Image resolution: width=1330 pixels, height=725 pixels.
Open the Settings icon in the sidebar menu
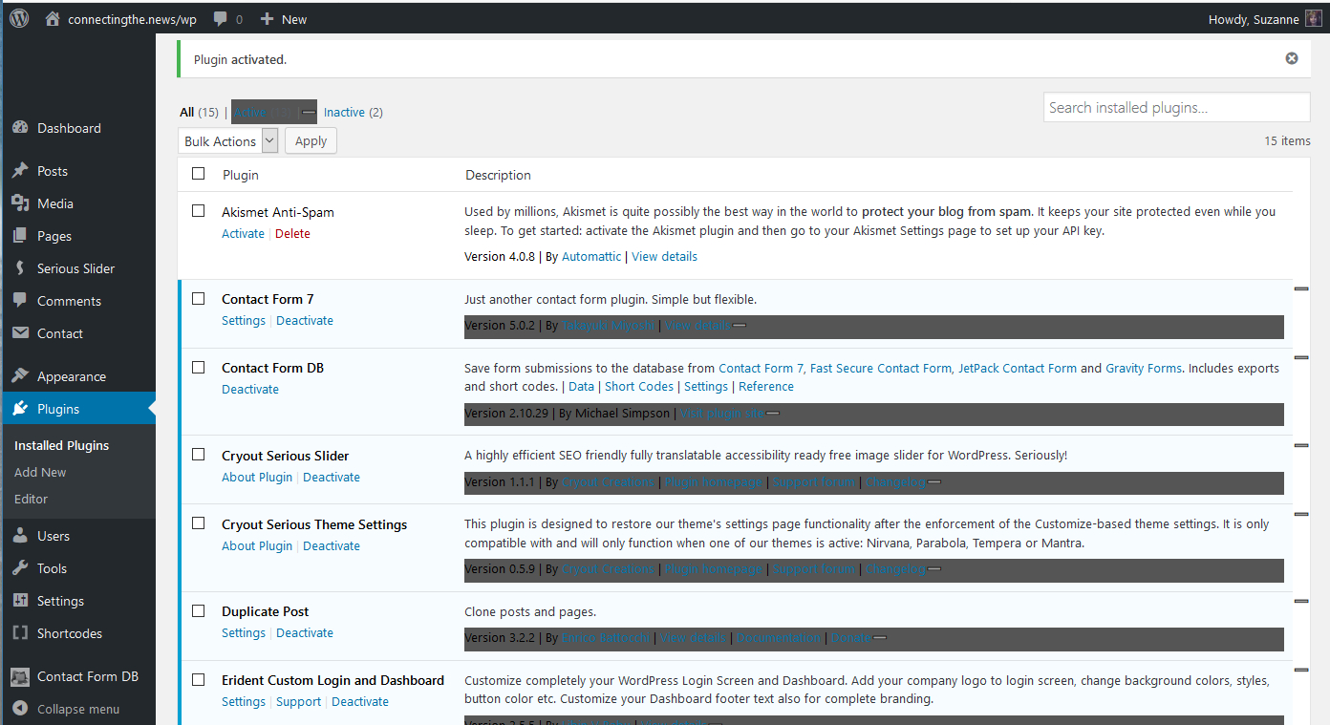pyautogui.click(x=20, y=601)
